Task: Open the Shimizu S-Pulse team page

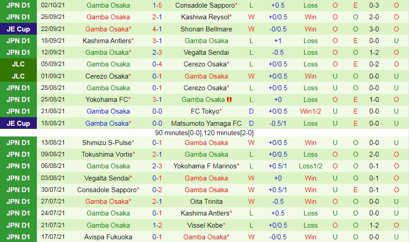Action: 107,143
